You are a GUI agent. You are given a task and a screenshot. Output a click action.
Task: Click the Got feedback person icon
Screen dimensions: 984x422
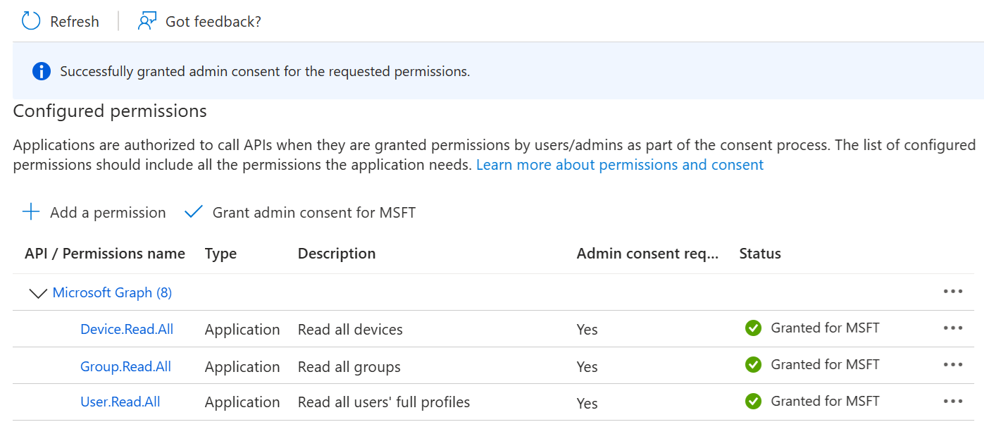coord(147,21)
